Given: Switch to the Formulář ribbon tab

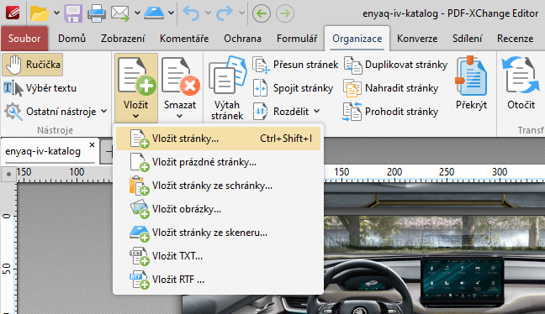Looking at the screenshot, I should (297, 38).
